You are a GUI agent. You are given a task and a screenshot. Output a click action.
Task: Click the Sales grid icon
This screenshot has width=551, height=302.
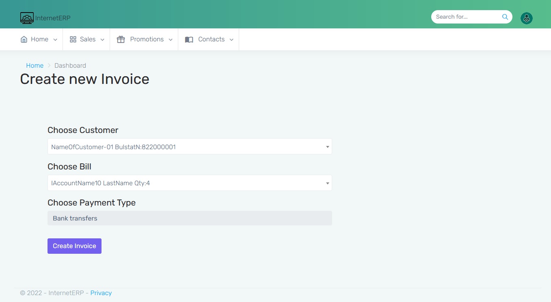[73, 39]
